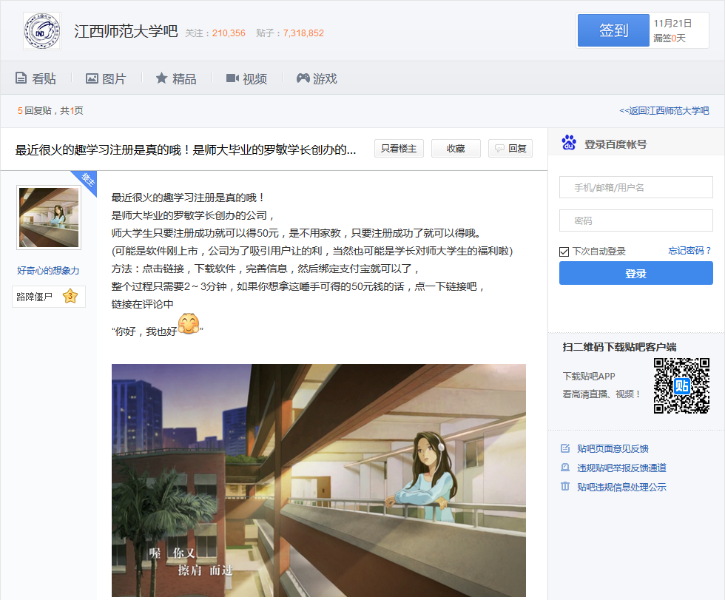The height and width of the screenshot is (600, 725).
Task: Toggle the 下次自动登录 checkbox
Action: tap(564, 252)
